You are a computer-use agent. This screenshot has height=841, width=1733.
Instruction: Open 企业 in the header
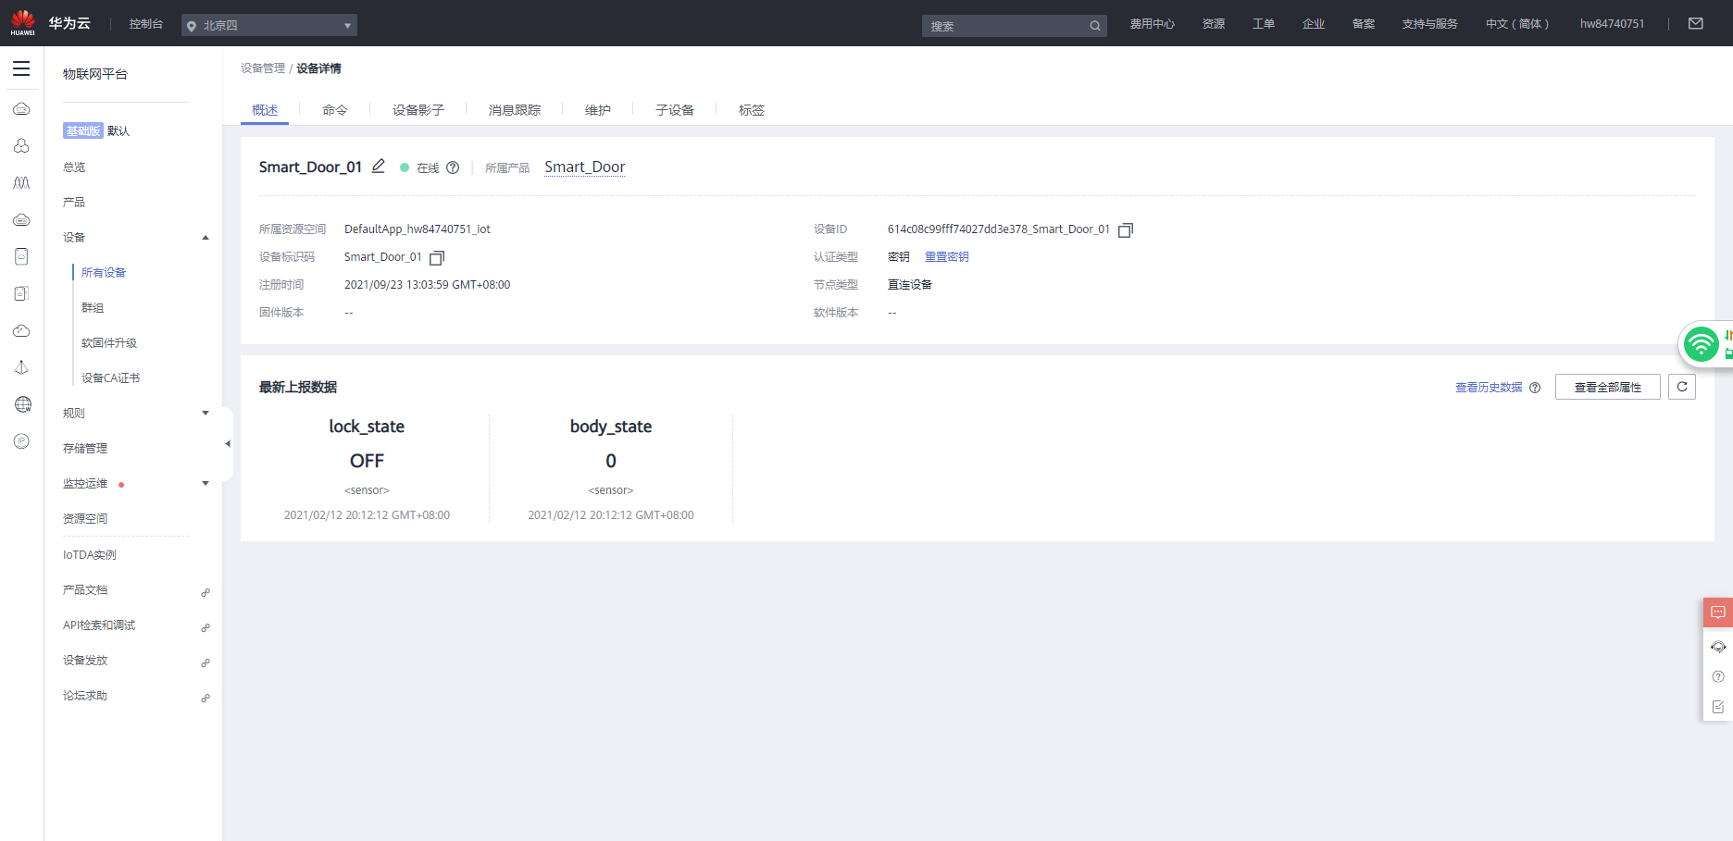click(1314, 24)
